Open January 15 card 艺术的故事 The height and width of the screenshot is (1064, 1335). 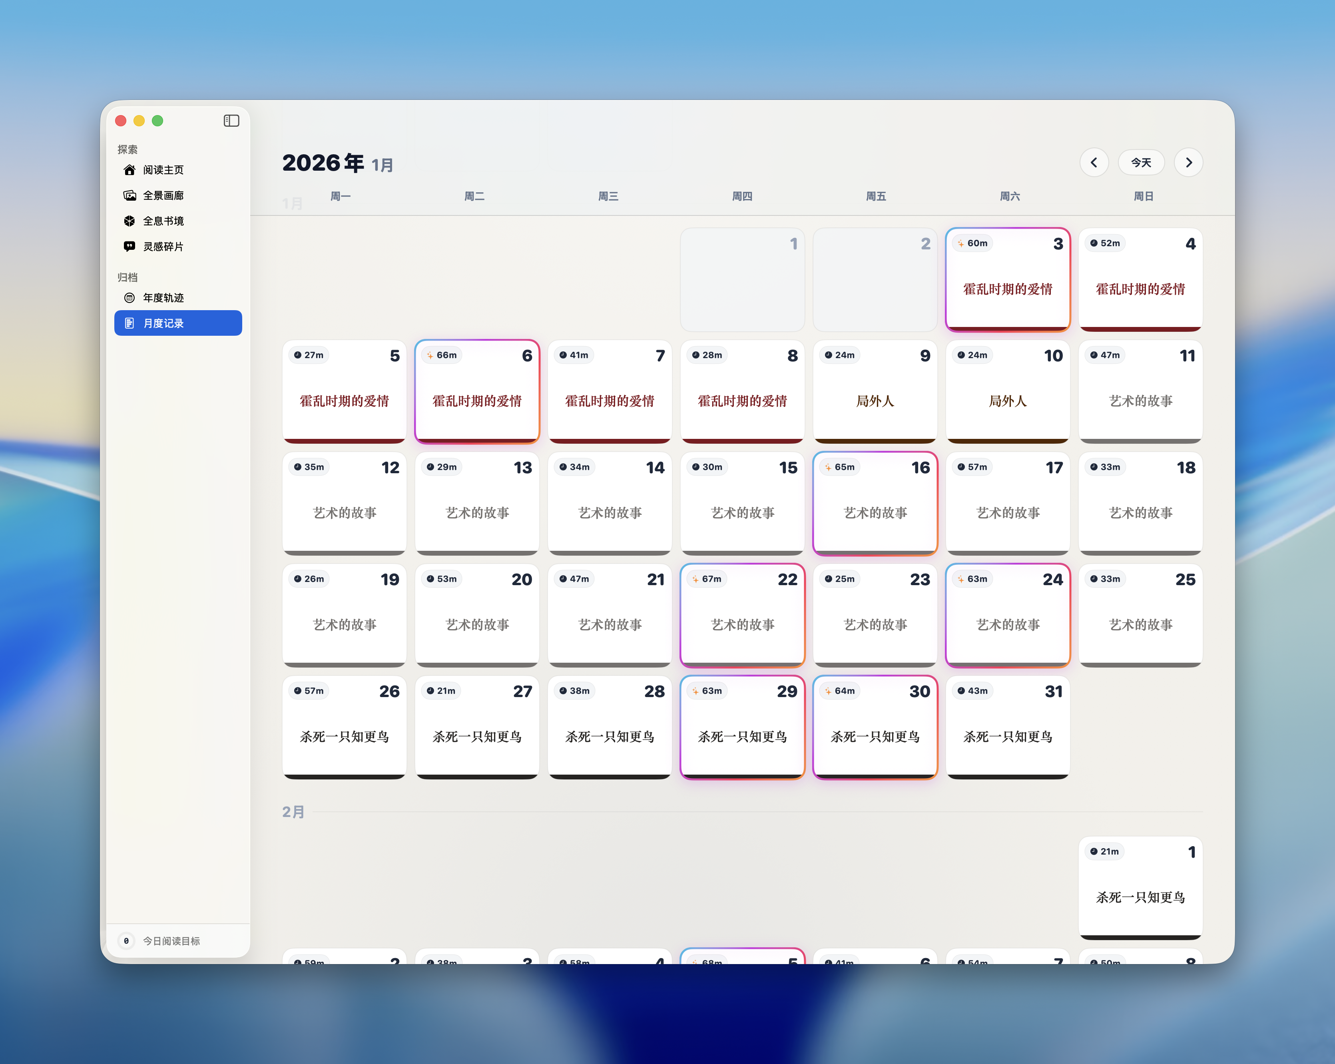tap(742, 504)
